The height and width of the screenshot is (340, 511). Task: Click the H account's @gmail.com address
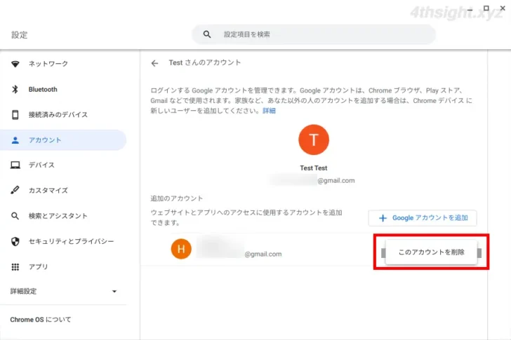pyautogui.click(x=263, y=254)
